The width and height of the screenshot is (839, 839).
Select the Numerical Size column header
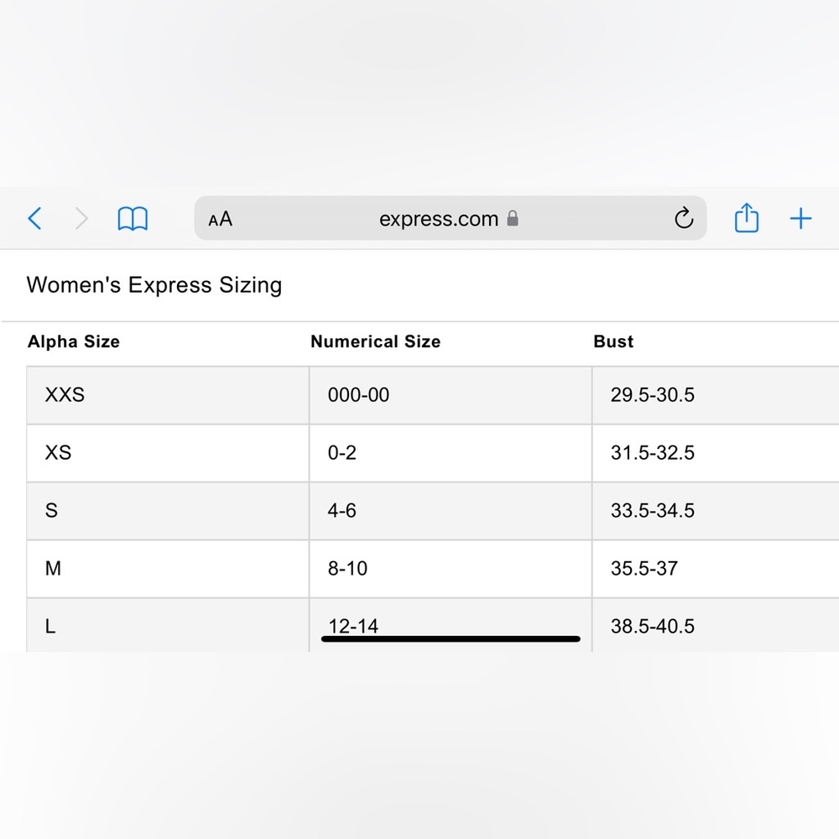[x=376, y=341]
